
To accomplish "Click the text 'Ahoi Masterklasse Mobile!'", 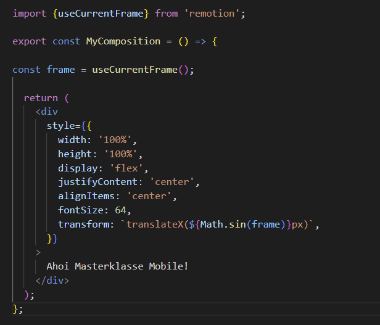I will point(117,266).
